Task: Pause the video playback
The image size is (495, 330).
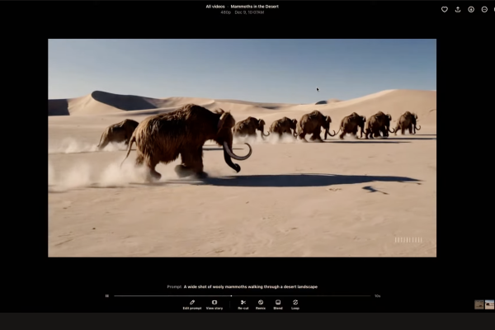Action: point(106,295)
